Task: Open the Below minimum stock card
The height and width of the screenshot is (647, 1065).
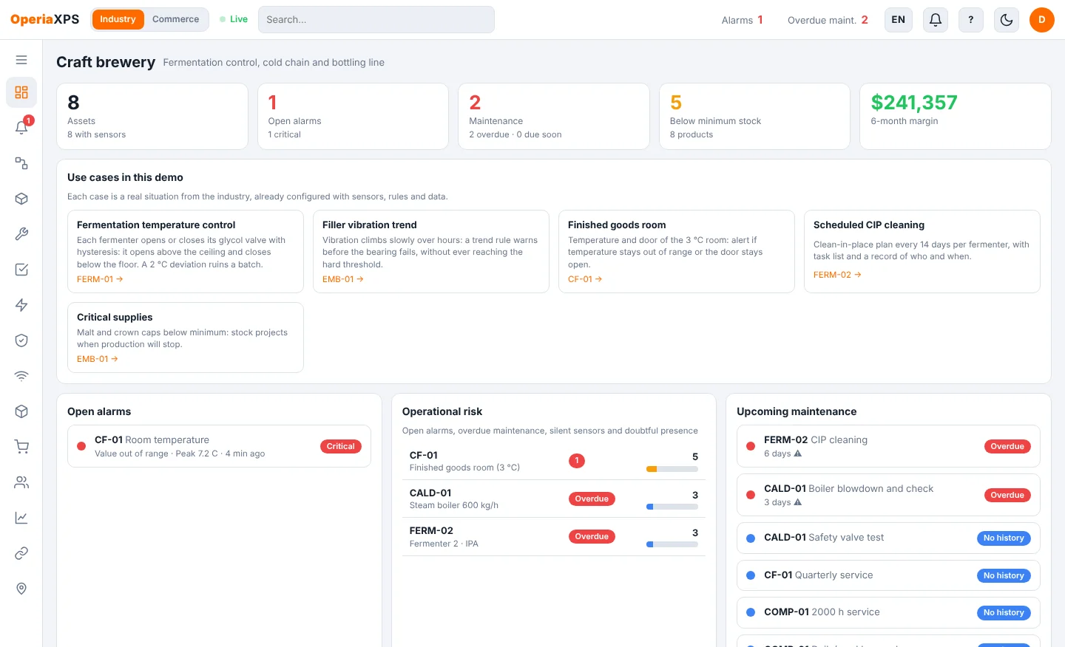Action: [x=754, y=116]
